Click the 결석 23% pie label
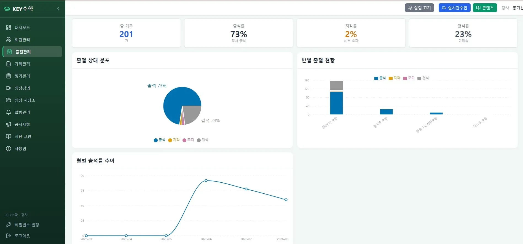Screen dimensions: 523x244 [210, 120]
